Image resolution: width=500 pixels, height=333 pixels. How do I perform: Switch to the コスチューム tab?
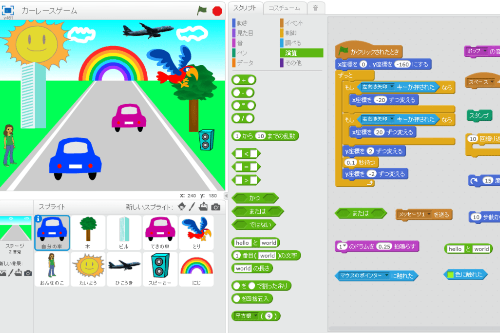coord(285,8)
